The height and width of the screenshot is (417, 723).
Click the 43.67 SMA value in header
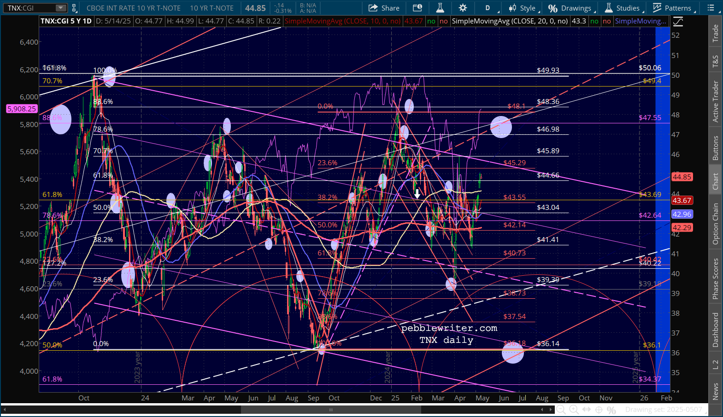[413, 21]
